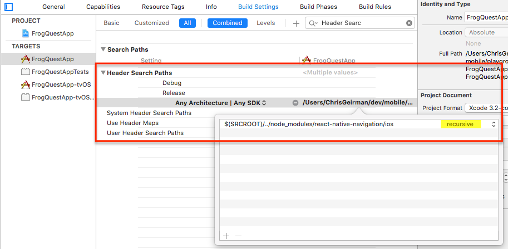This screenshot has width=508, height=249.
Task: Focus the Header Searc search field
Action: coord(359,23)
